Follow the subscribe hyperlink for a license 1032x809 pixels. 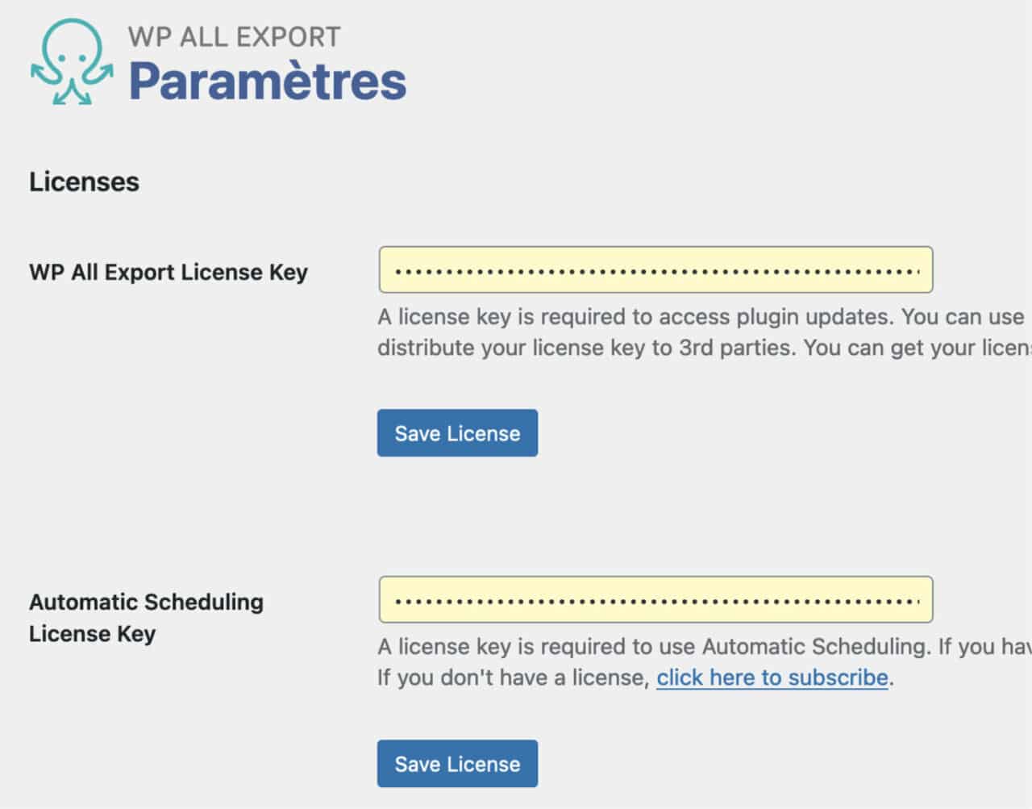[x=771, y=678]
